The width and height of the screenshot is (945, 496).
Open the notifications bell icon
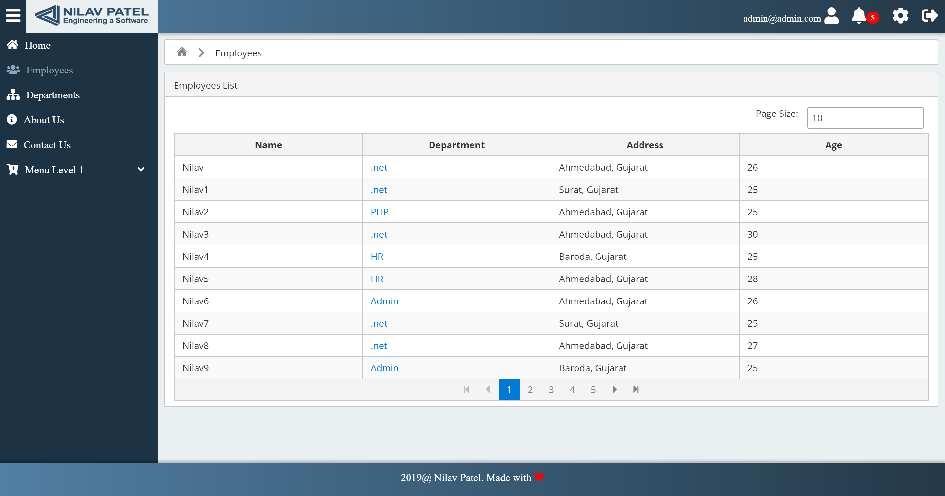click(x=858, y=16)
